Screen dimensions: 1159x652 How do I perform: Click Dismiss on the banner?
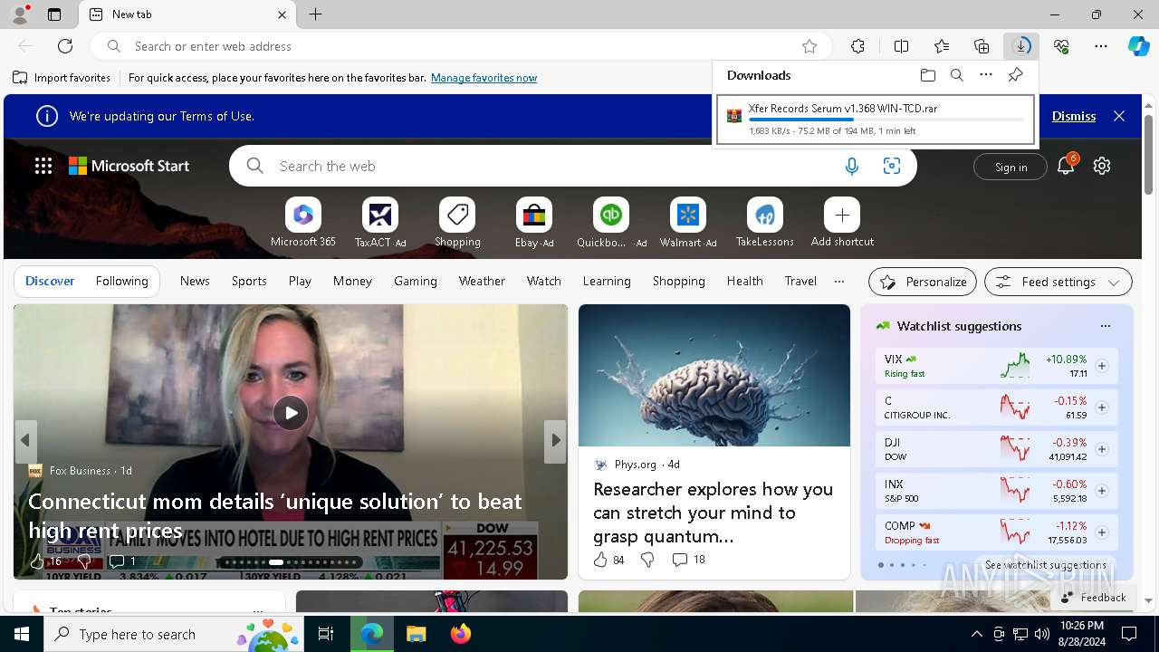[x=1074, y=116]
